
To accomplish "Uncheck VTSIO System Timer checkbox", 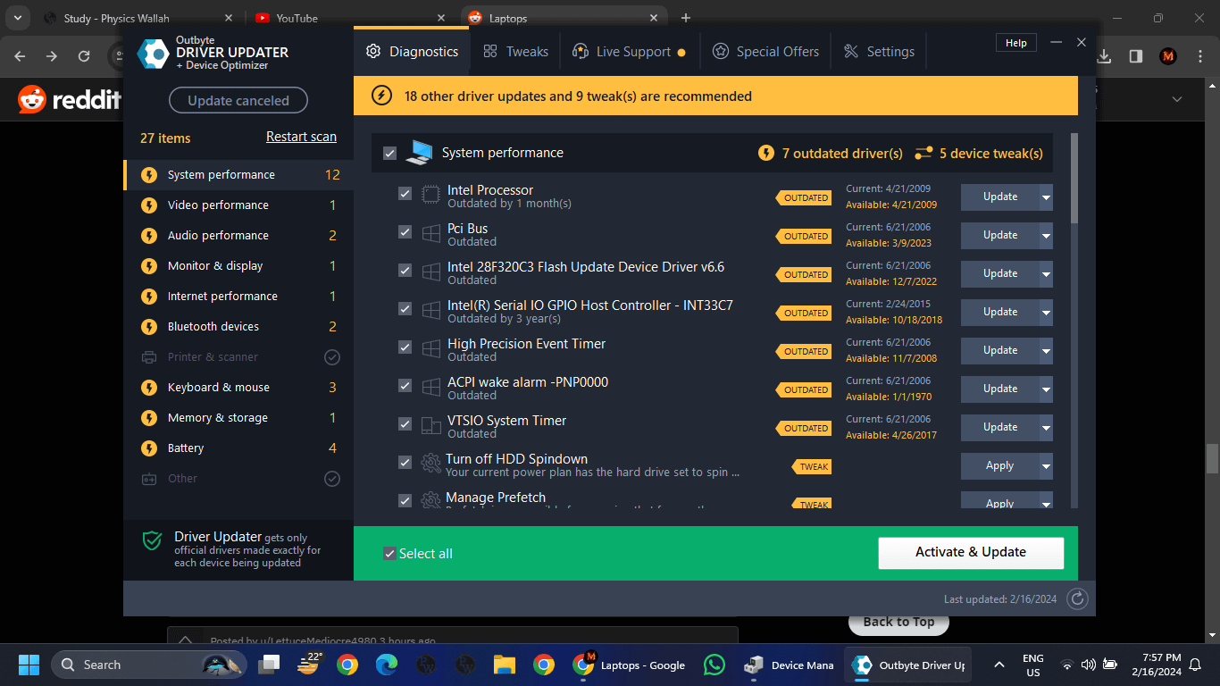I will pos(405,424).
